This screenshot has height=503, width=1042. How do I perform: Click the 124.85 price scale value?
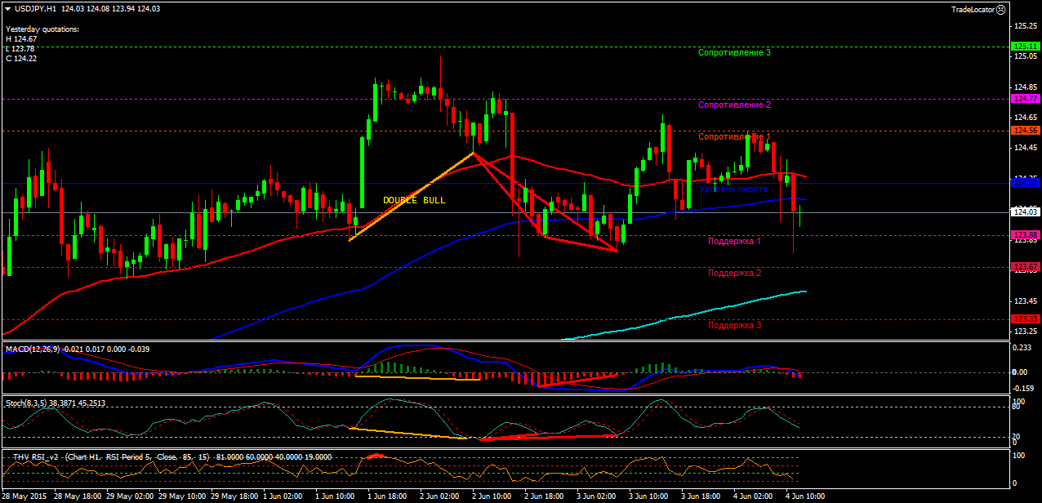pos(1026,87)
